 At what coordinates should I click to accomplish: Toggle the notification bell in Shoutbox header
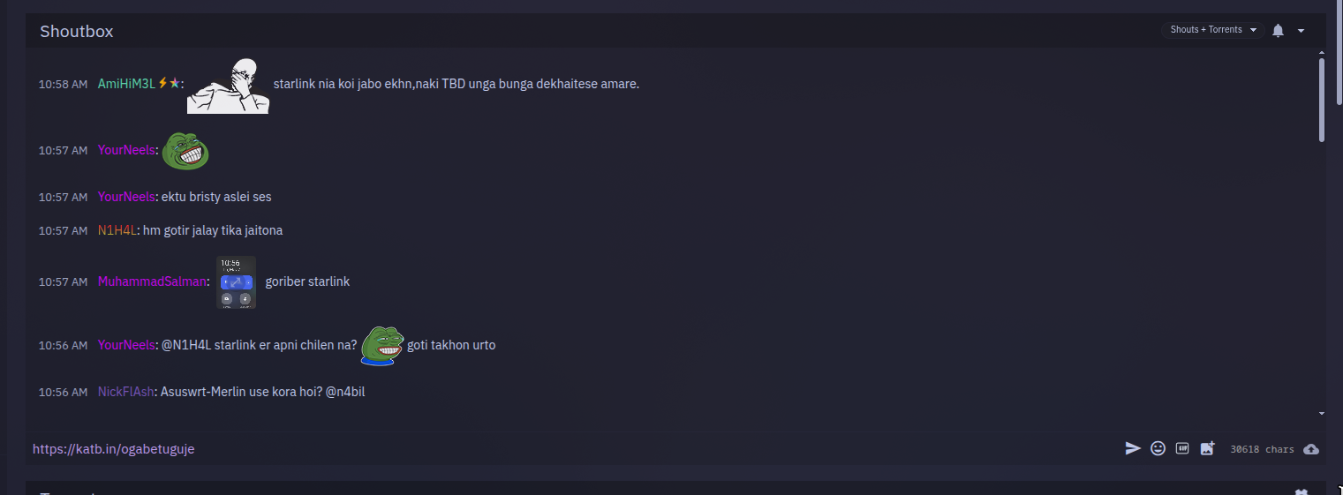pos(1278,31)
